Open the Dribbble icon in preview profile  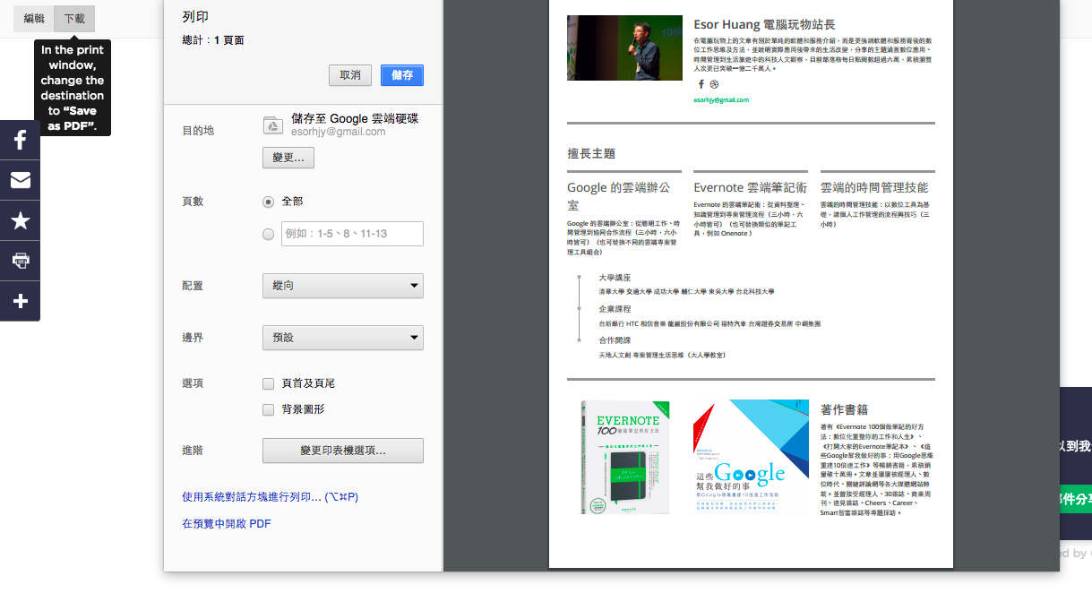(714, 84)
